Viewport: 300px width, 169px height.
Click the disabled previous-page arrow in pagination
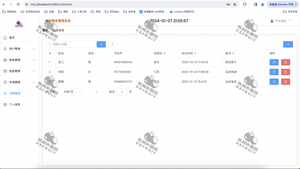pyautogui.click(x=90, y=92)
